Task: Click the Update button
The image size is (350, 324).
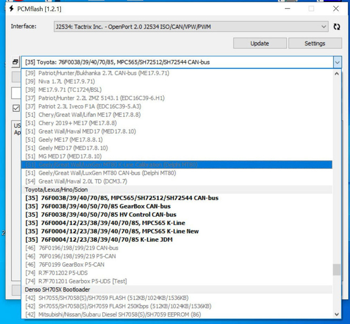Action: [260, 43]
